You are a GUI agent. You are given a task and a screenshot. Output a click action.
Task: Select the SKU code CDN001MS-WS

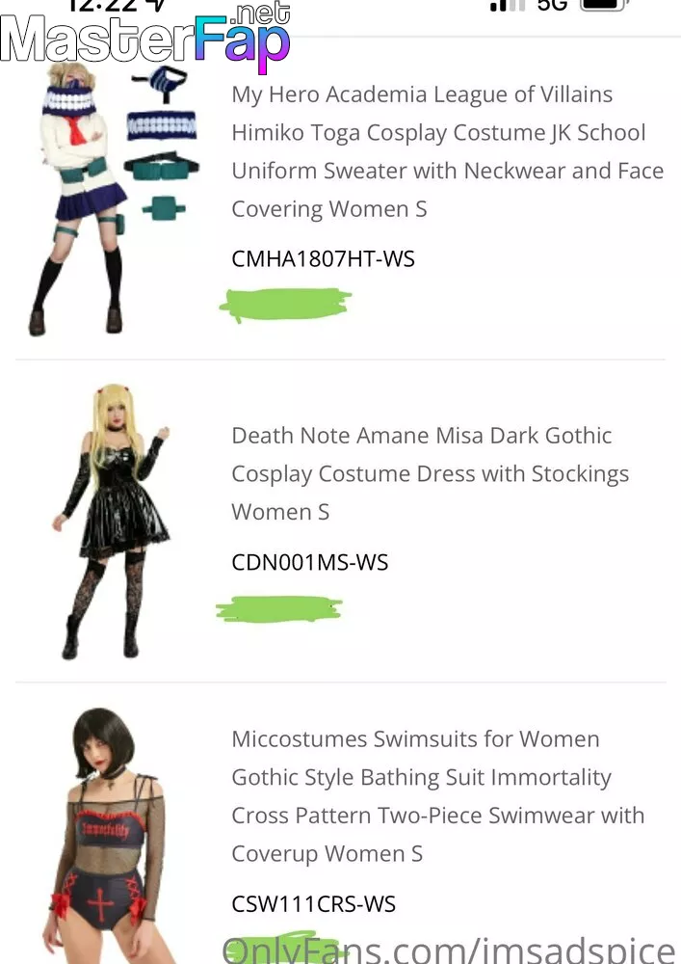click(x=309, y=562)
